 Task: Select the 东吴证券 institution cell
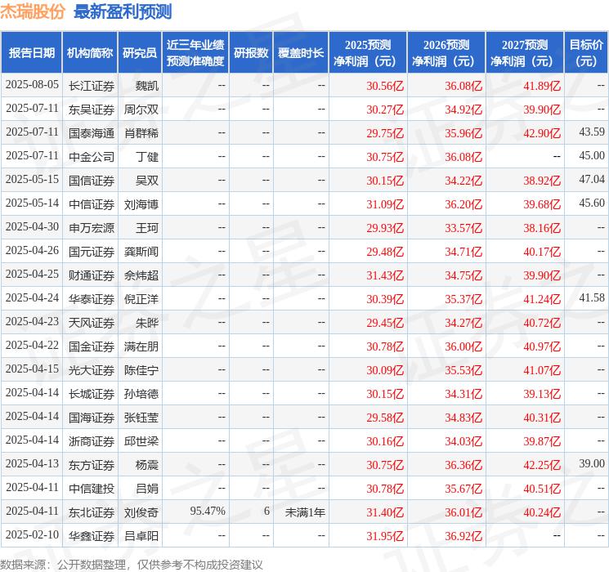[92, 109]
